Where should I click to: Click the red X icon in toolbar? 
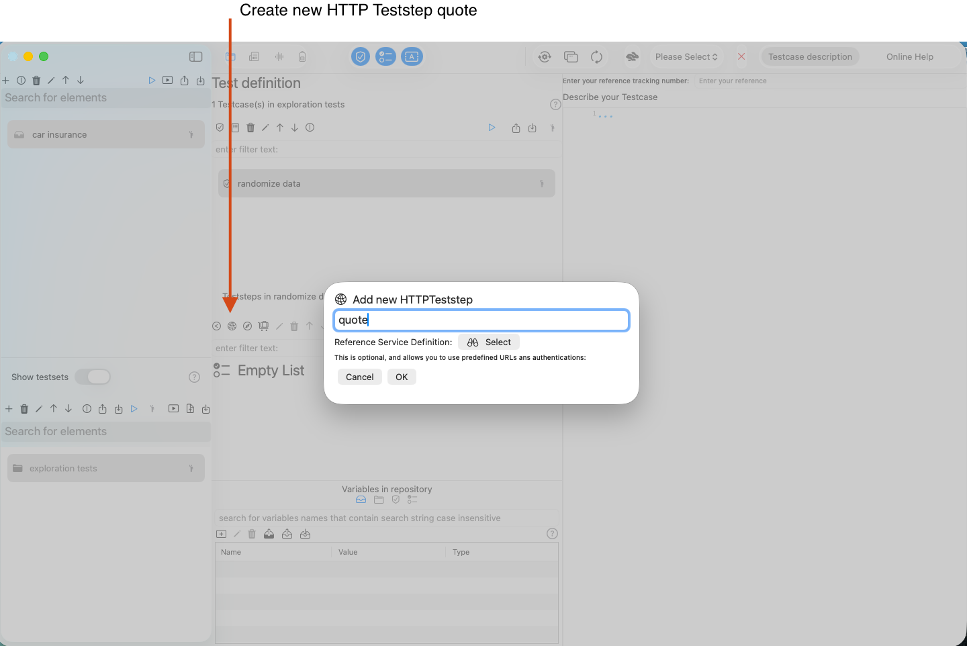click(741, 57)
